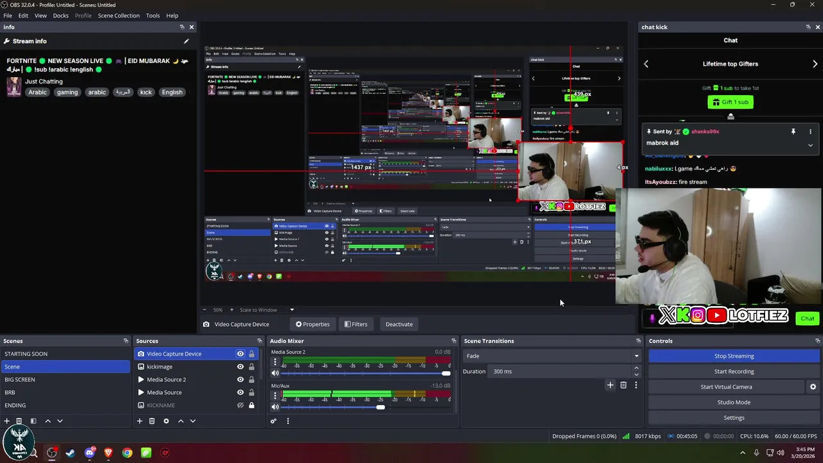Enable Studio Mode
Image resolution: width=823 pixels, height=463 pixels.
[734, 403]
